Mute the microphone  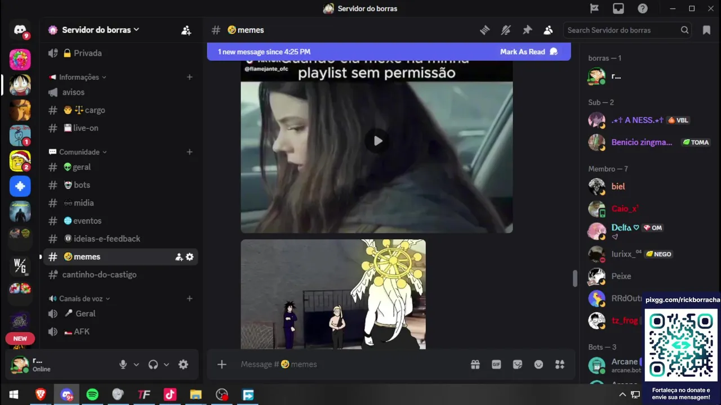click(123, 364)
